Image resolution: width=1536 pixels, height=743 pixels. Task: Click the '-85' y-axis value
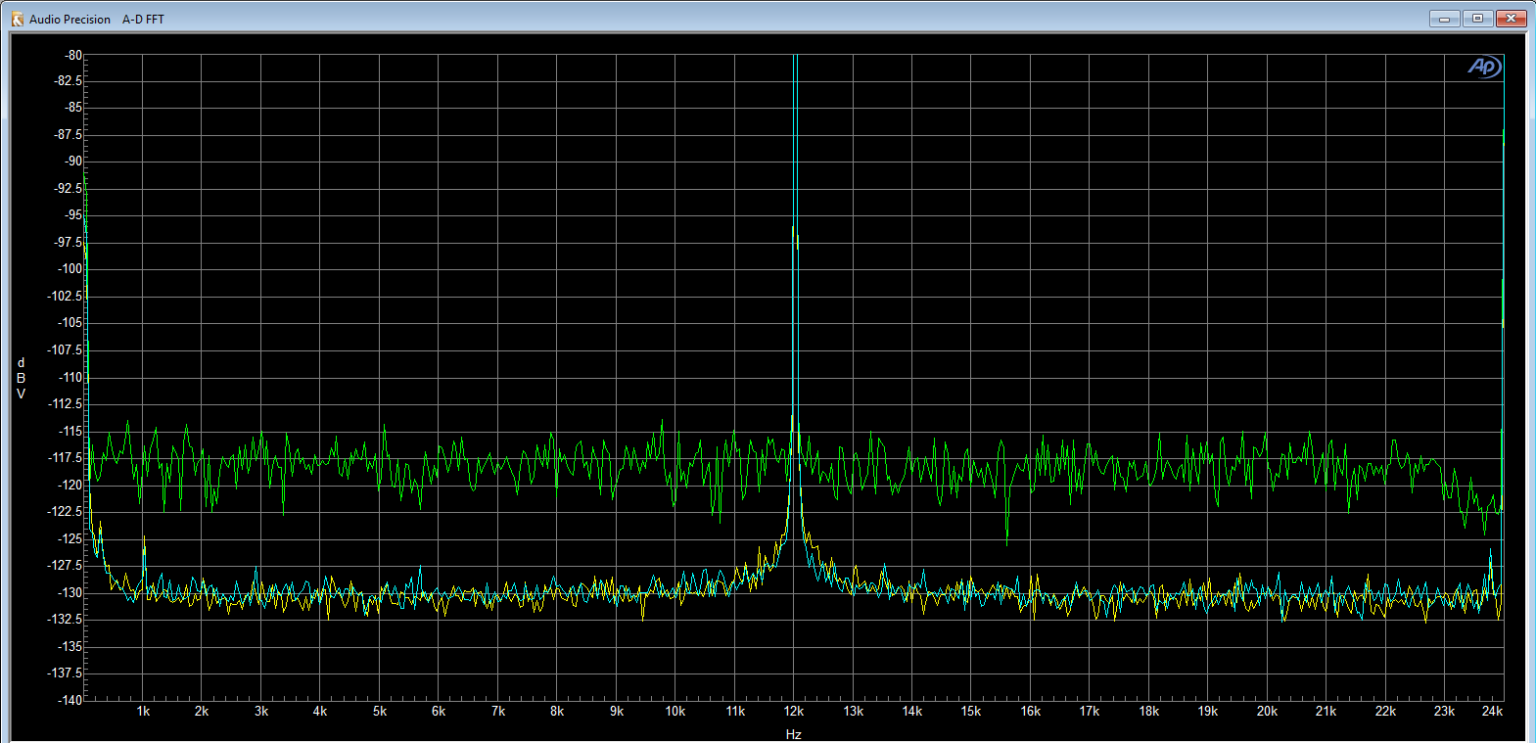(x=73, y=108)
